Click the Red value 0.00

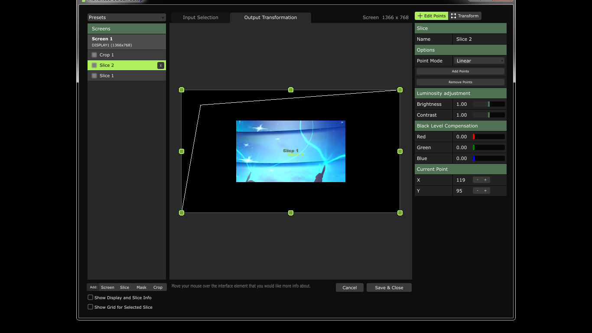click(462, 137)
